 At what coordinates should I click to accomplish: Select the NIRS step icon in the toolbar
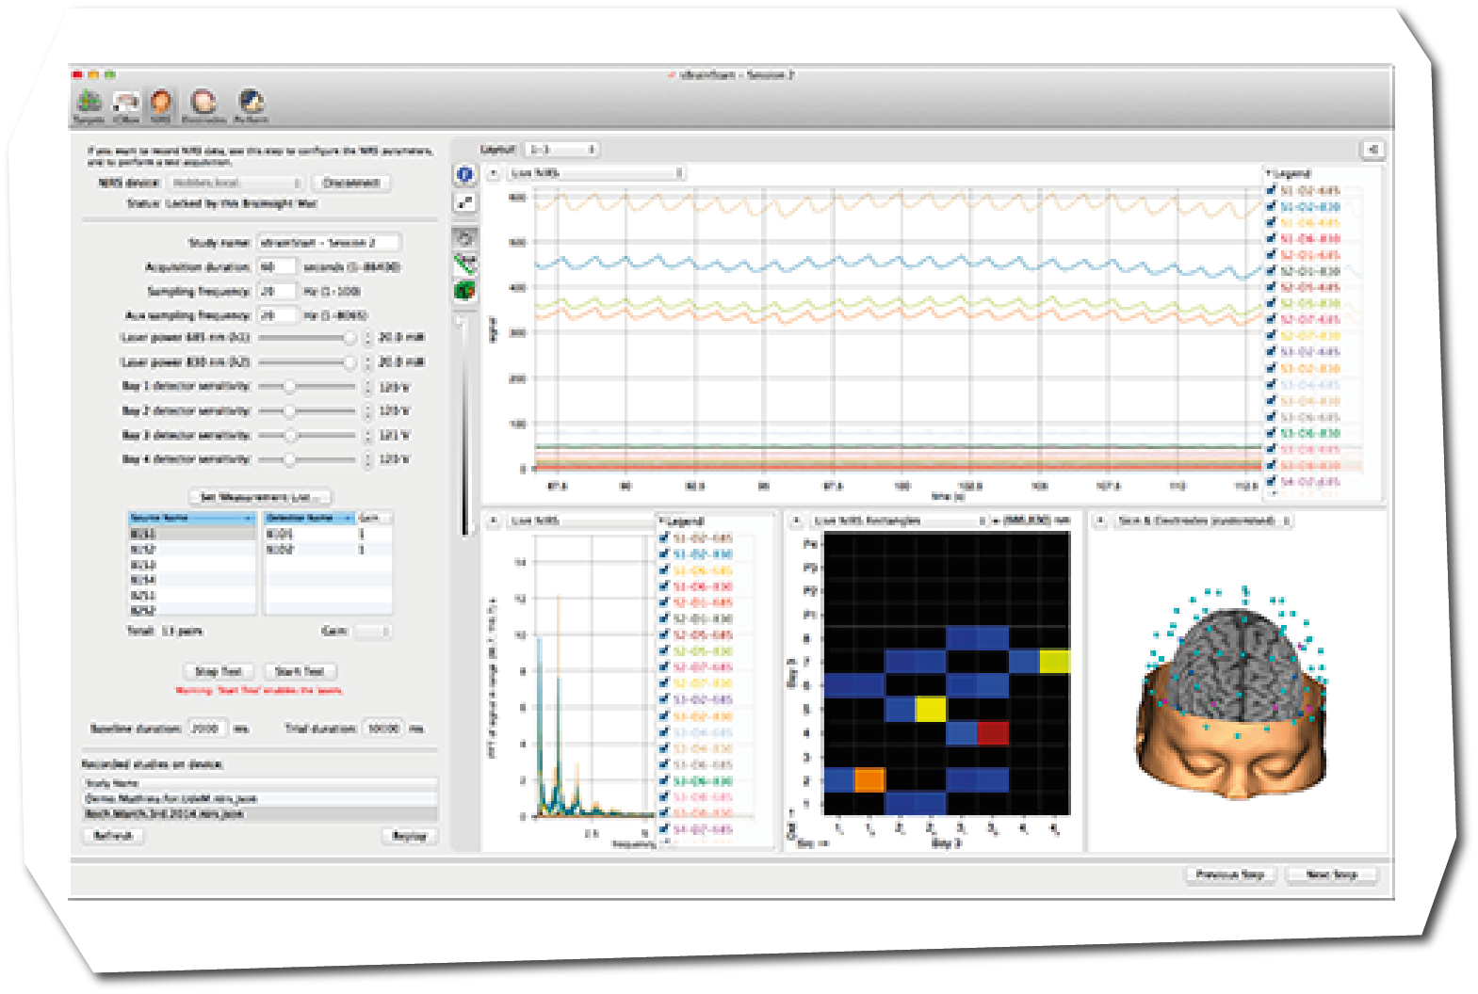[x=161, y=106]
